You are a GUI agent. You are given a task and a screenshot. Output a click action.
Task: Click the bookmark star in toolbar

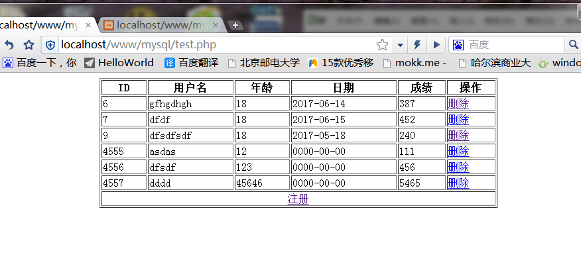click(29, 45)
